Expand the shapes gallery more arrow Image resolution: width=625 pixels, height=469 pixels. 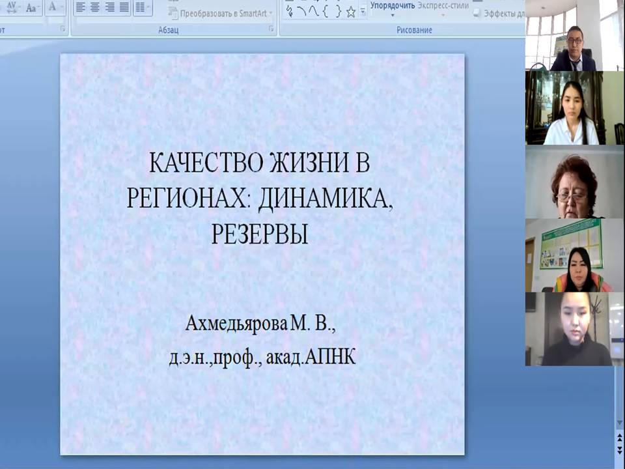(363, 12)
